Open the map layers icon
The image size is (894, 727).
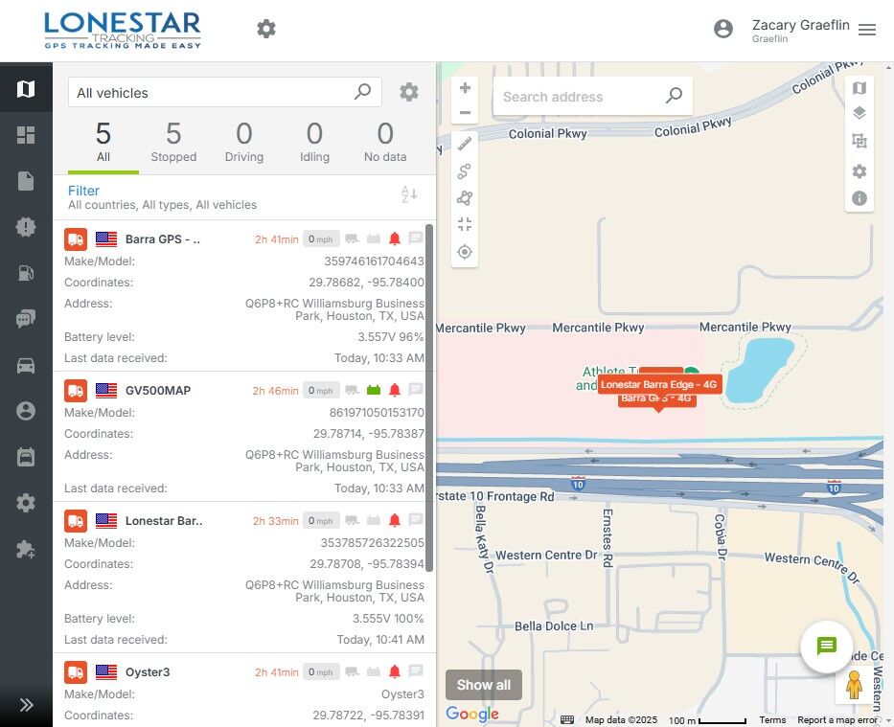(x=860, y=113)
